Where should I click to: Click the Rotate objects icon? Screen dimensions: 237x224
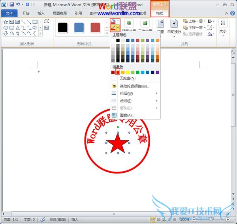210,34
